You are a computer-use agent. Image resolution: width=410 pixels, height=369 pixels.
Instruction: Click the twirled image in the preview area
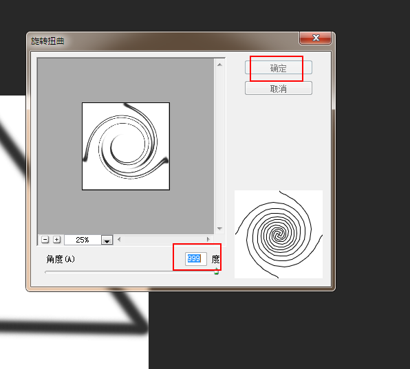126,146
